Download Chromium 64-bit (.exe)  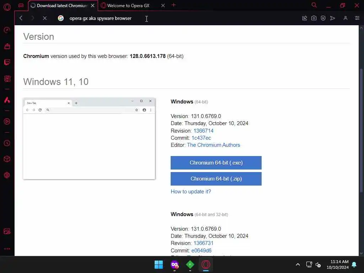[x=216, y=163]
